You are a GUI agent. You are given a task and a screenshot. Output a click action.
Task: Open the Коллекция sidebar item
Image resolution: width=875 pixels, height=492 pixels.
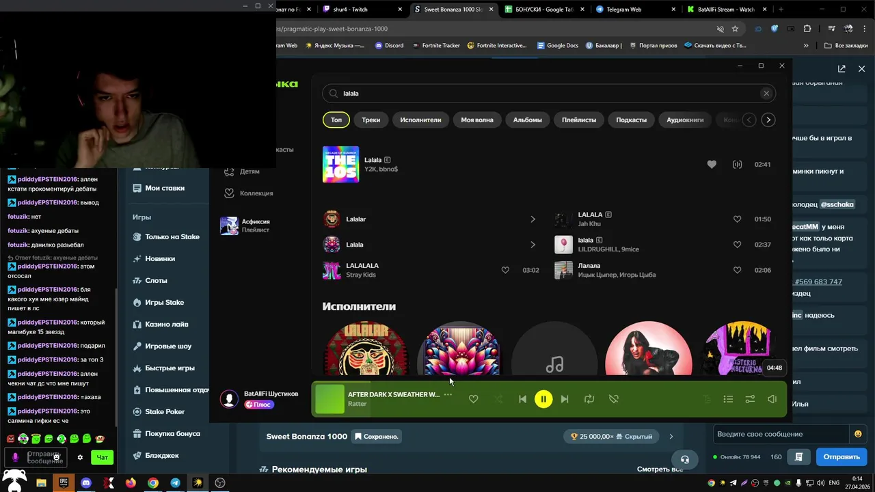(x=249, y=193)
